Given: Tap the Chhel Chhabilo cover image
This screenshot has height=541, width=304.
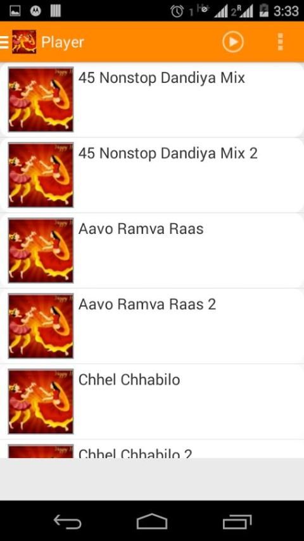Looking at the screenshot, I should [x=41, y=402].
